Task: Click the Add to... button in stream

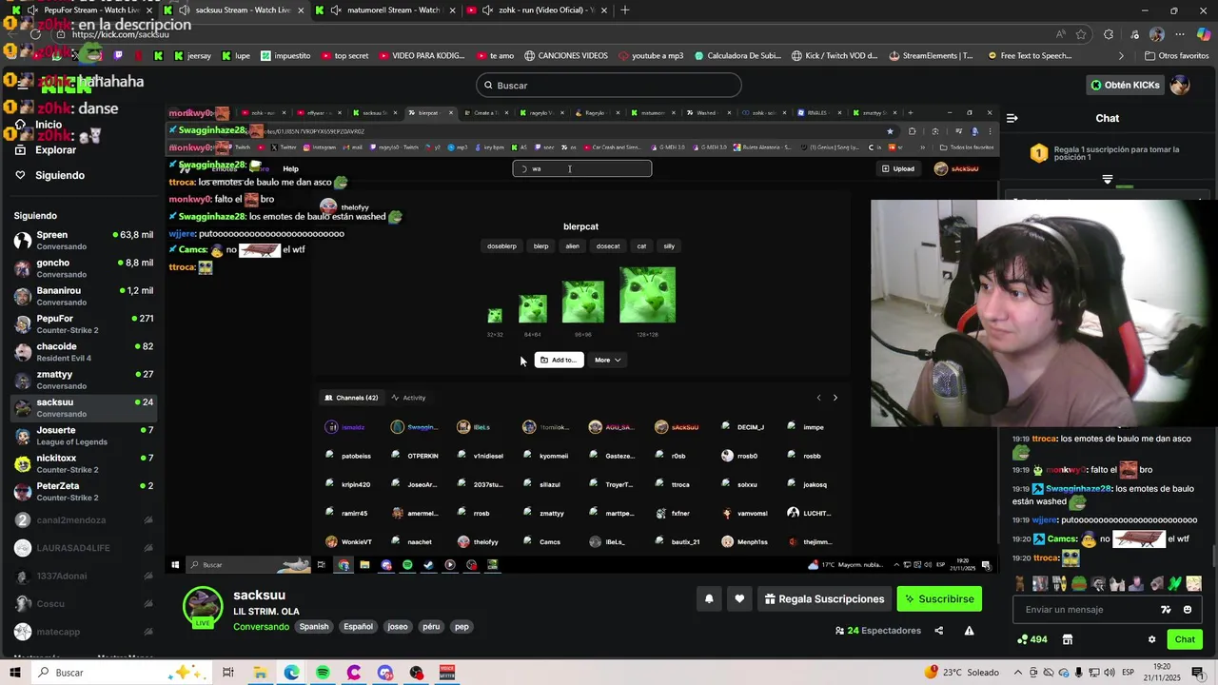Action: 559,360
